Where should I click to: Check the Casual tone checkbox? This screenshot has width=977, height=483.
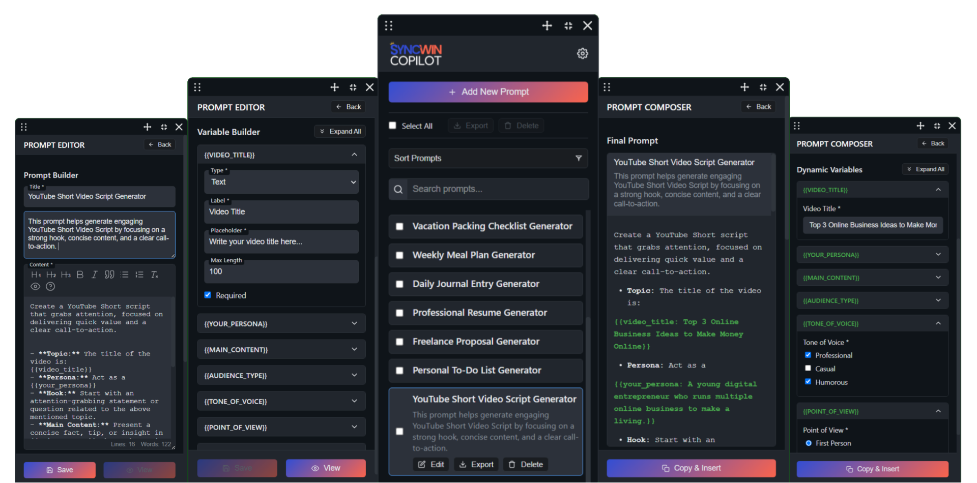point(808,368)
